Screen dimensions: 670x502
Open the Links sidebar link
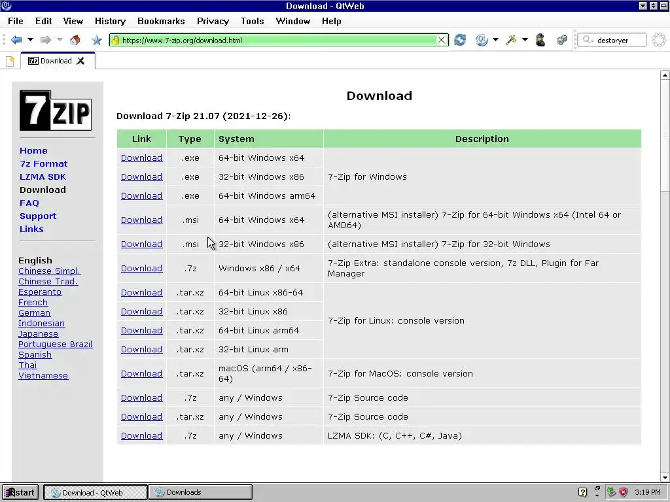pyautogui.click(x=31, y=229)
